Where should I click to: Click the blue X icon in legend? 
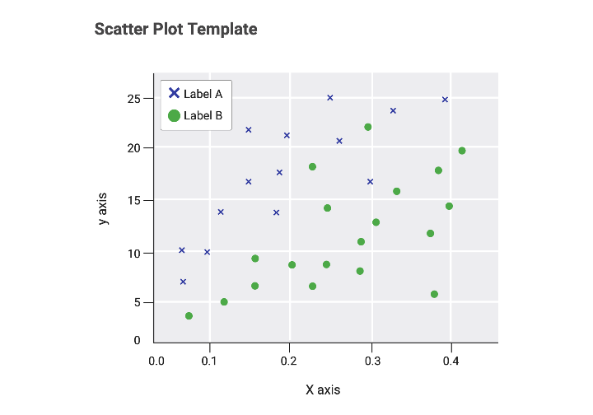tap(174, 93)
